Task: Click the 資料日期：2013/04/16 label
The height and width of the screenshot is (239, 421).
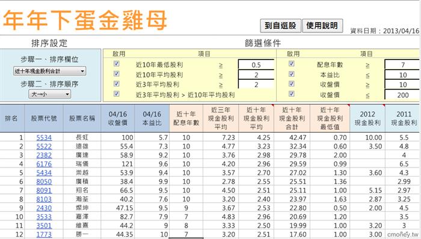Action: (384, 31)
